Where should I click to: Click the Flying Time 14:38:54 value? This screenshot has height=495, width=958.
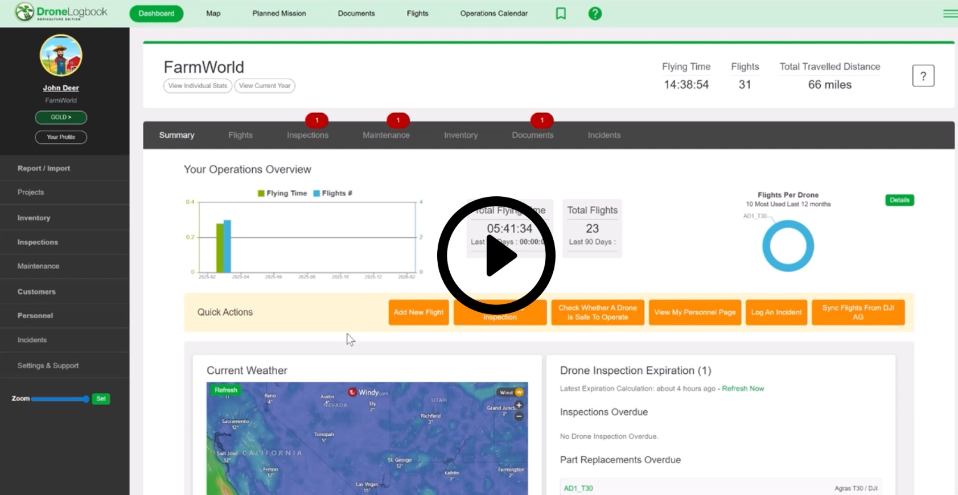pos(686,85)
